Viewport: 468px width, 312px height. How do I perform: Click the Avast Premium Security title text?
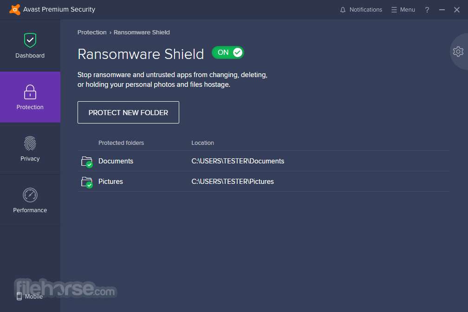[59, 10]
